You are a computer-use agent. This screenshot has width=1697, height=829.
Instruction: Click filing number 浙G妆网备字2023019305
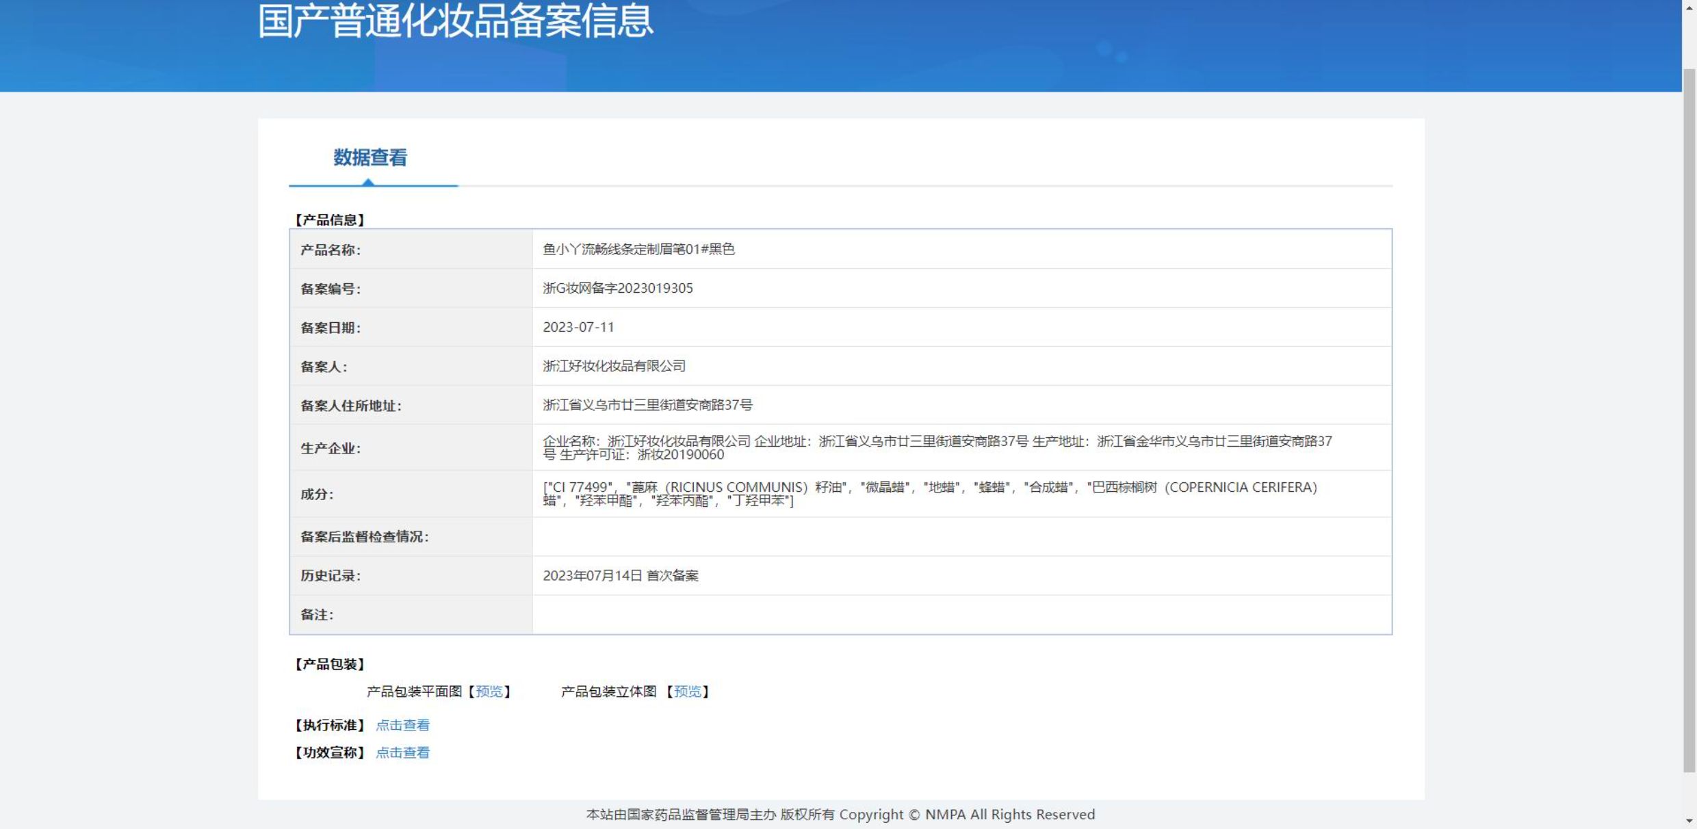pyautogui.click(x=618, y=288)
